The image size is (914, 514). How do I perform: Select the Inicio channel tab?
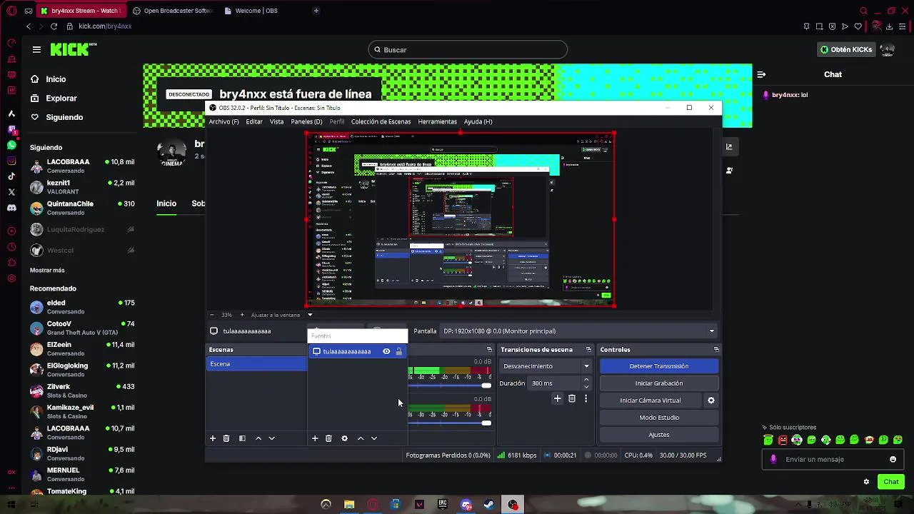(x=166, y=203)
